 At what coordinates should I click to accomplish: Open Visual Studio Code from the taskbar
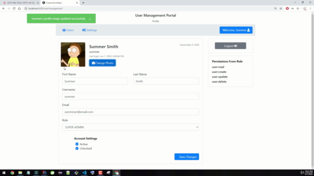[x=84, y=173]
